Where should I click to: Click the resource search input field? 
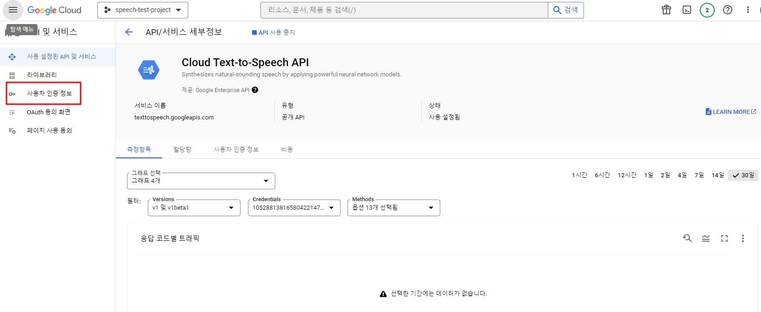click(x=404, y=10)
